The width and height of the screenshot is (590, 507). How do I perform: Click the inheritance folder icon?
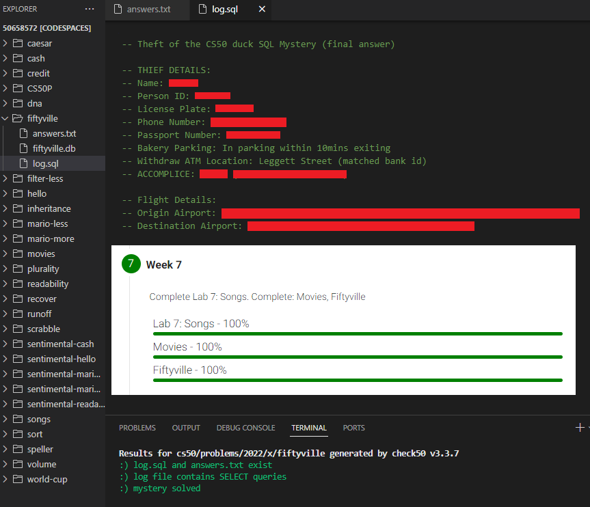click(x=18, y=208)
